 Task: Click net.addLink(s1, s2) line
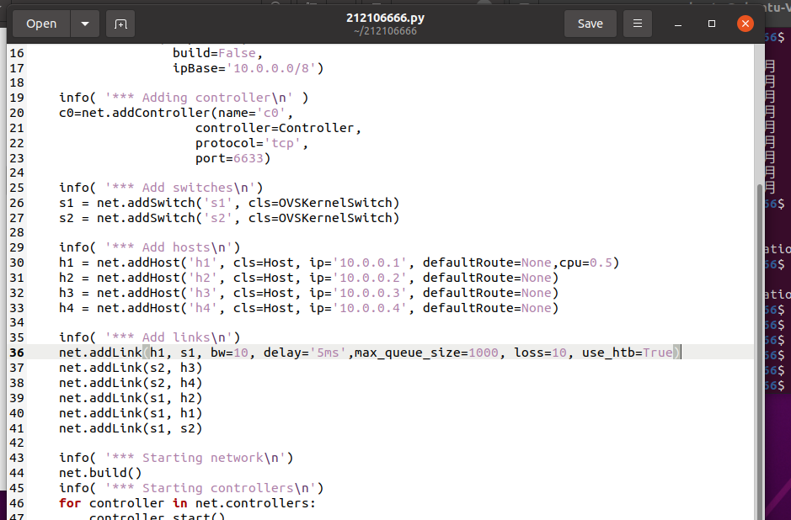coord(131,428)
